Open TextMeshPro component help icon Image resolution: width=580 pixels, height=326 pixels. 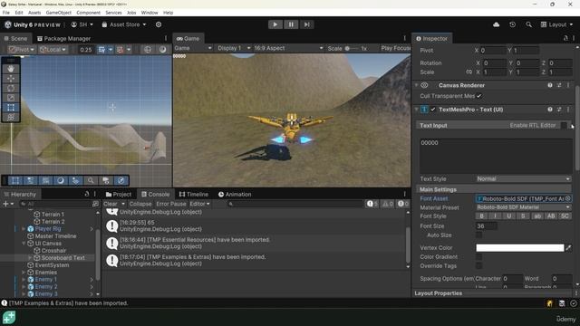click(550, 110)
